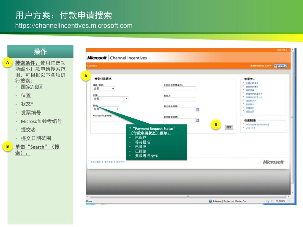This screenshot has height=227, width=303.
Task: Click the 搜索付款请求 section heading
Action: [x=103, y=79]
